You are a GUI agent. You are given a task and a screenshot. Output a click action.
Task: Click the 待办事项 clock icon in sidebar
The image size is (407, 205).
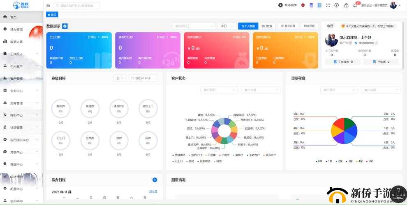click(5, 29)
